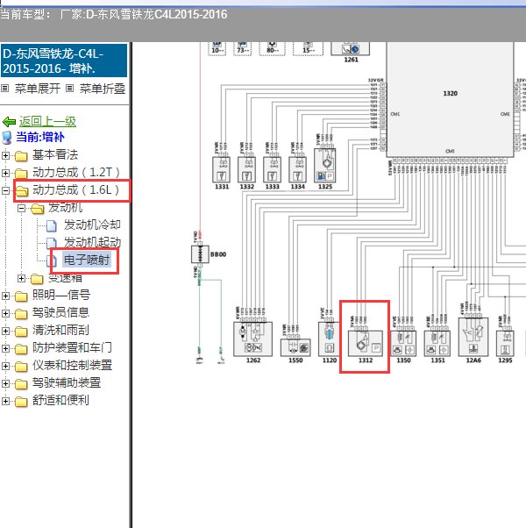This screenshot has height=528, width=526.
Task: Click the 舒适和便利 folder icon
Action: [x=21, y=402]
